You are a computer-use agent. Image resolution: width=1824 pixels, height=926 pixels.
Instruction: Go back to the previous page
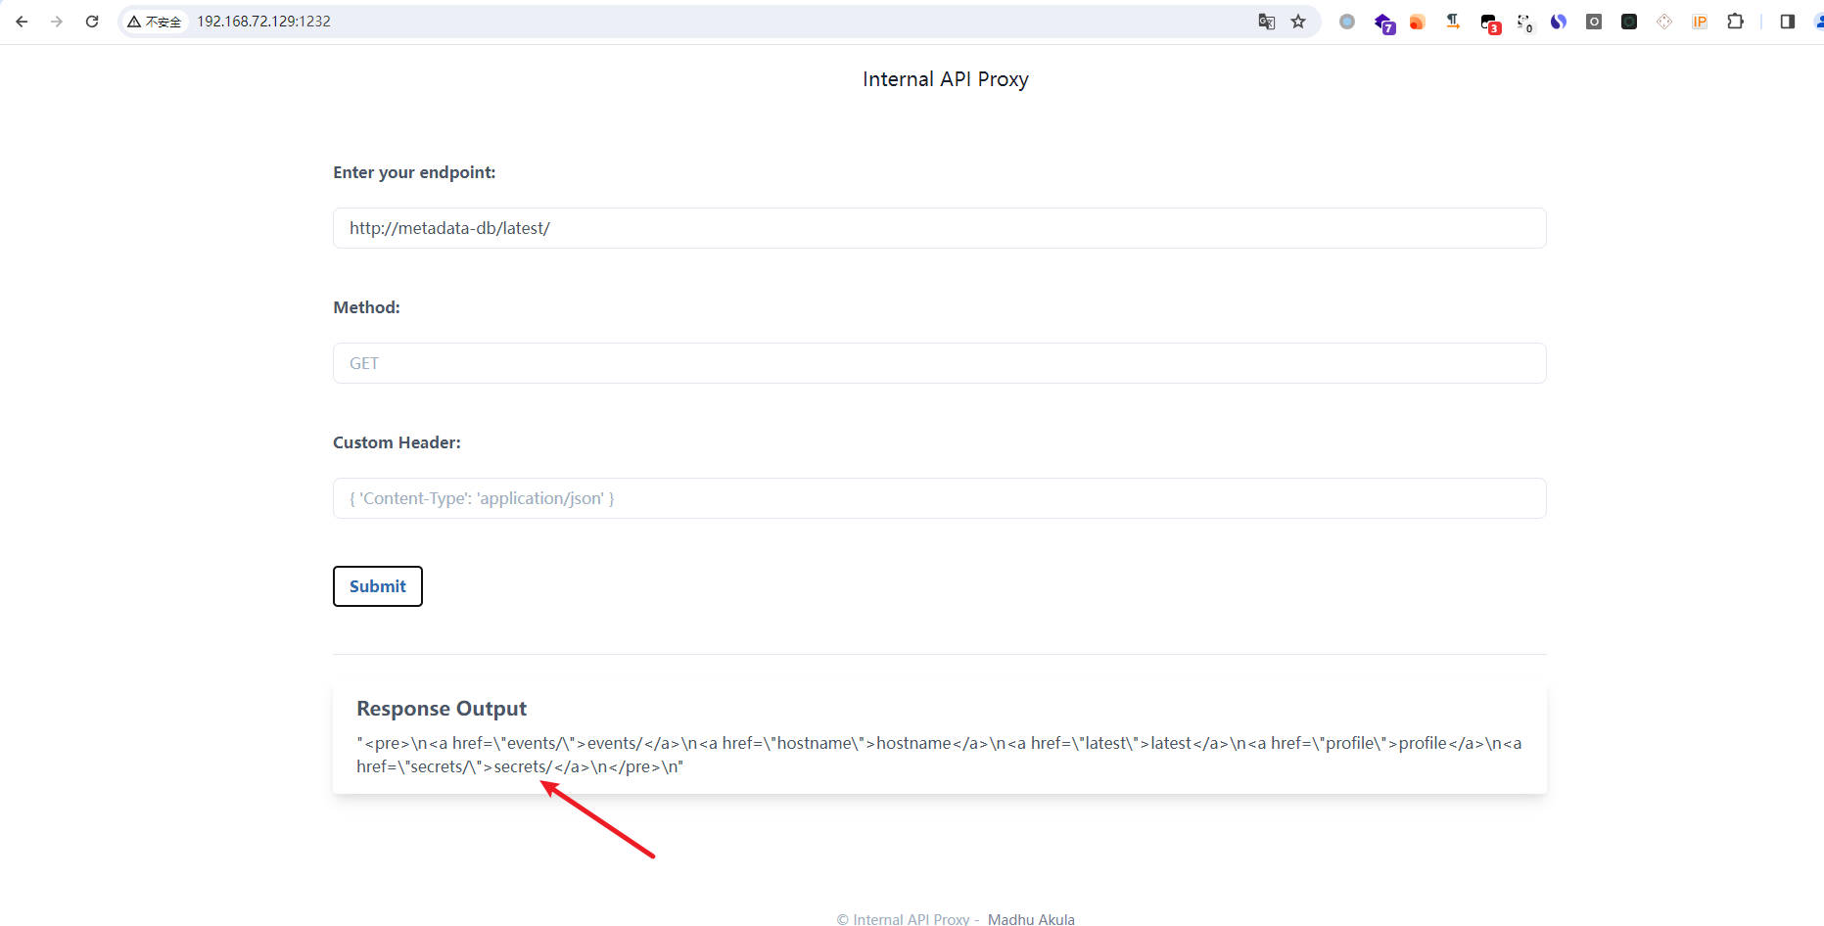pyautogui.click(x=22, y=22)
